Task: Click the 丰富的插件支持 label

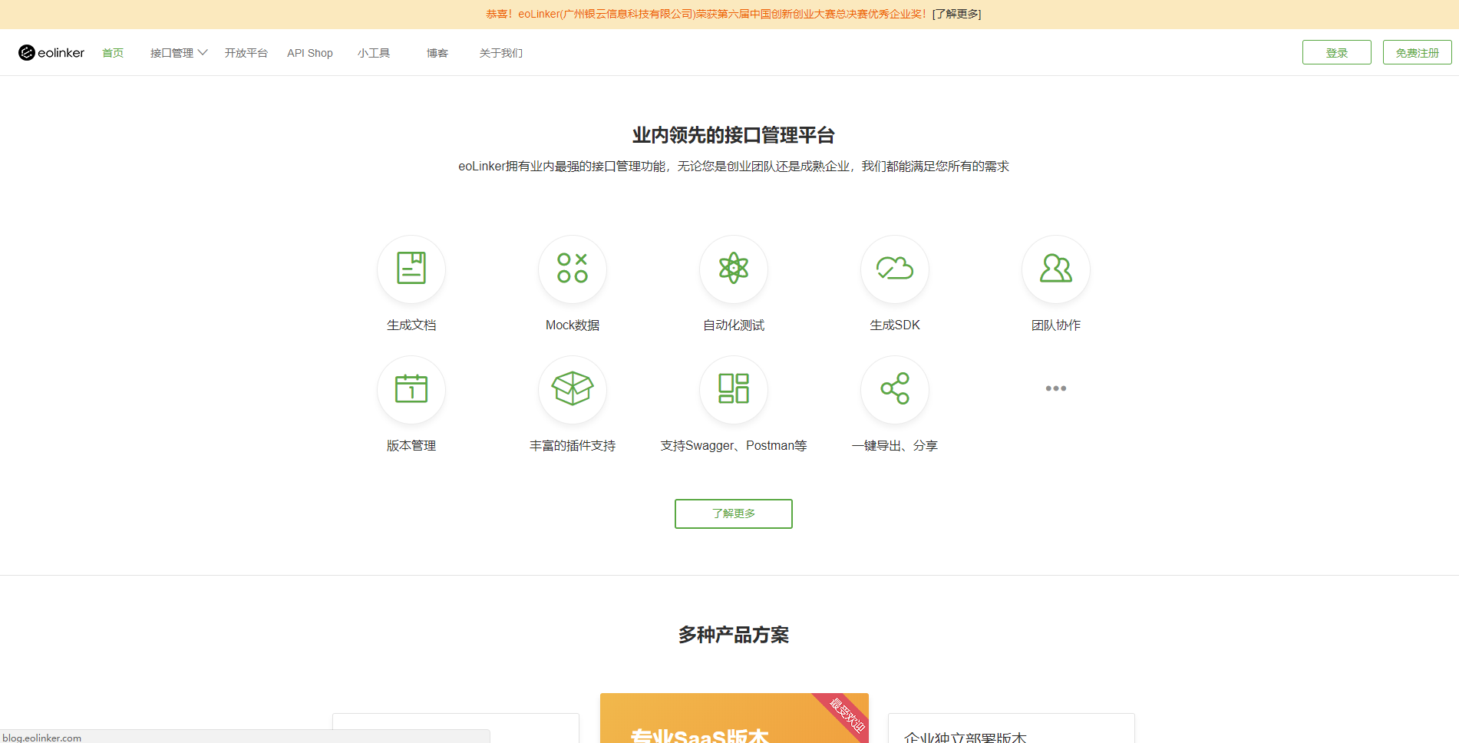Action: point(573,446)
